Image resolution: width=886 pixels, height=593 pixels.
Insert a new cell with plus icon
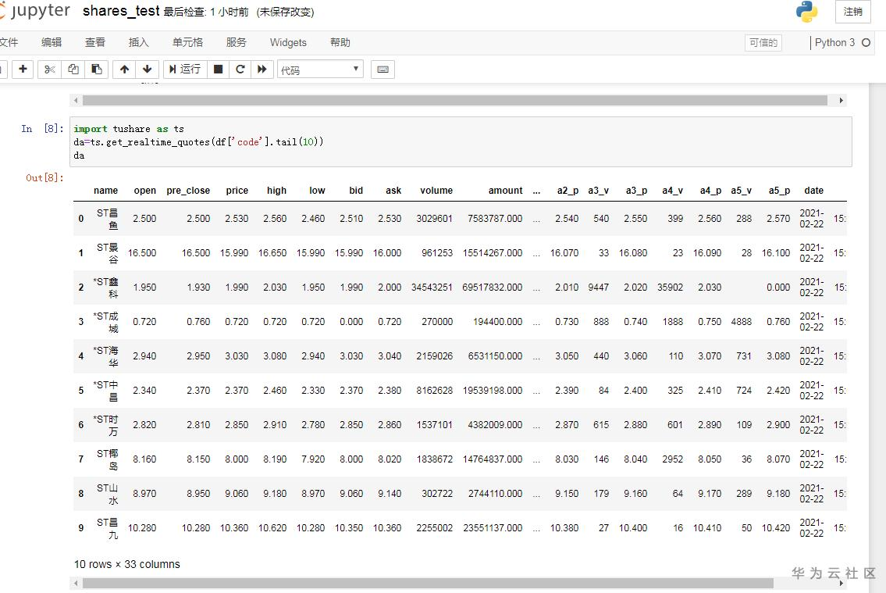tap(23, 69)
